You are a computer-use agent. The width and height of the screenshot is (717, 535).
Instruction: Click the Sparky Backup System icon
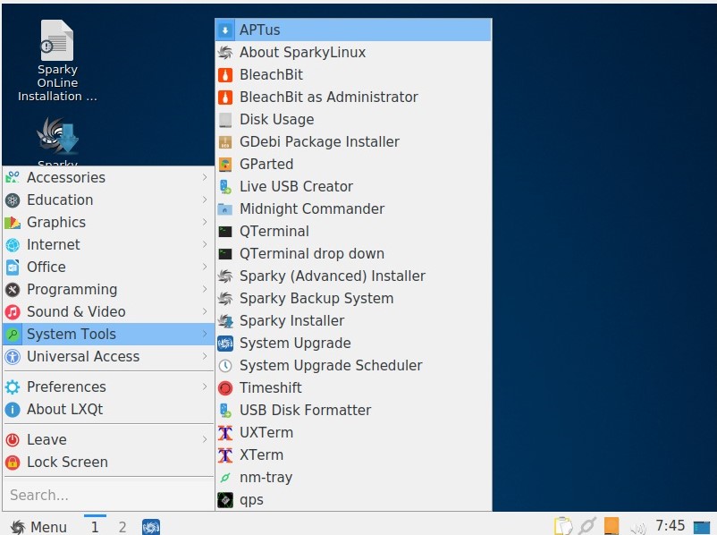click(x=225, y=299)
